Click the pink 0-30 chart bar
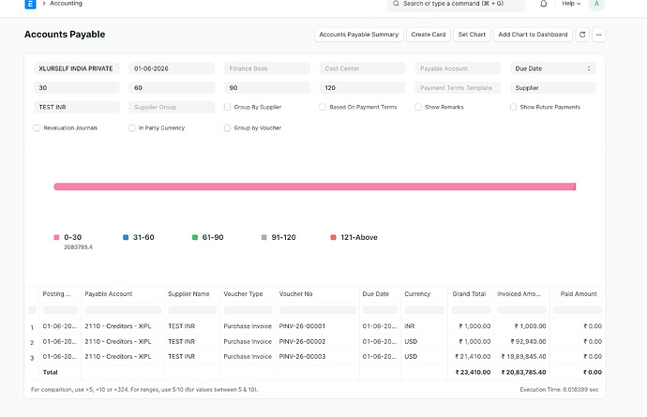 [x=315, y=186]
